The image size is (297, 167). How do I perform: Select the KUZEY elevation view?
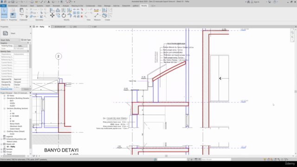pos(13,106)
